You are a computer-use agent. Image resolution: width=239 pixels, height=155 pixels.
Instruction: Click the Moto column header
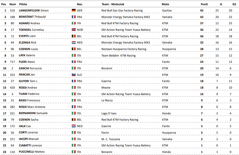click(x=165, y=4)
